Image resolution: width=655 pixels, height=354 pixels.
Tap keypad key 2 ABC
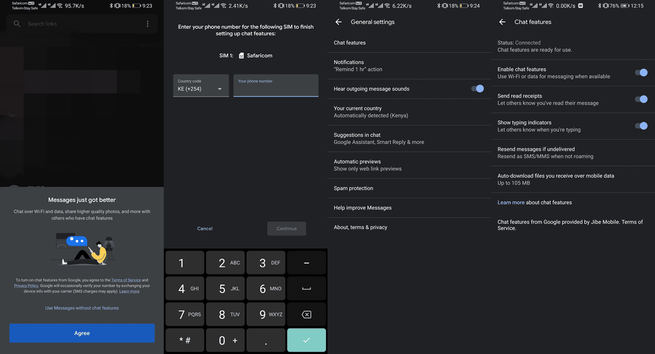click(225, 263)
